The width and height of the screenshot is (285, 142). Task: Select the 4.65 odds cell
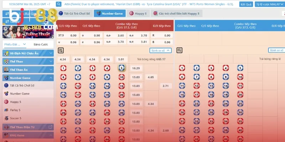pos(151,77)
